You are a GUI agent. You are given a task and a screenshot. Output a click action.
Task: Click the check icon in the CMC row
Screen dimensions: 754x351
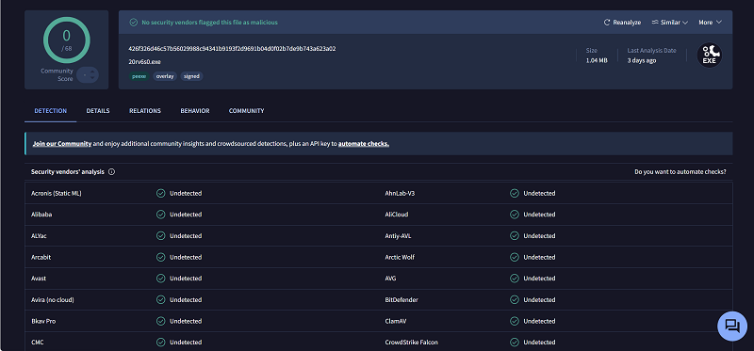(160, 343)
